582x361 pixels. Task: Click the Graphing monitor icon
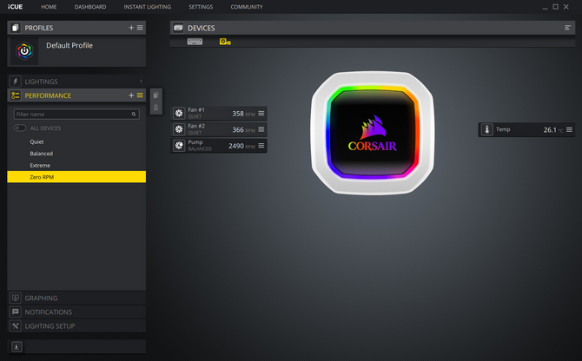16,298
